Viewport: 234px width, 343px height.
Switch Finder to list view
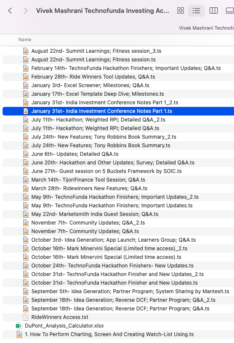coord(196,10)
